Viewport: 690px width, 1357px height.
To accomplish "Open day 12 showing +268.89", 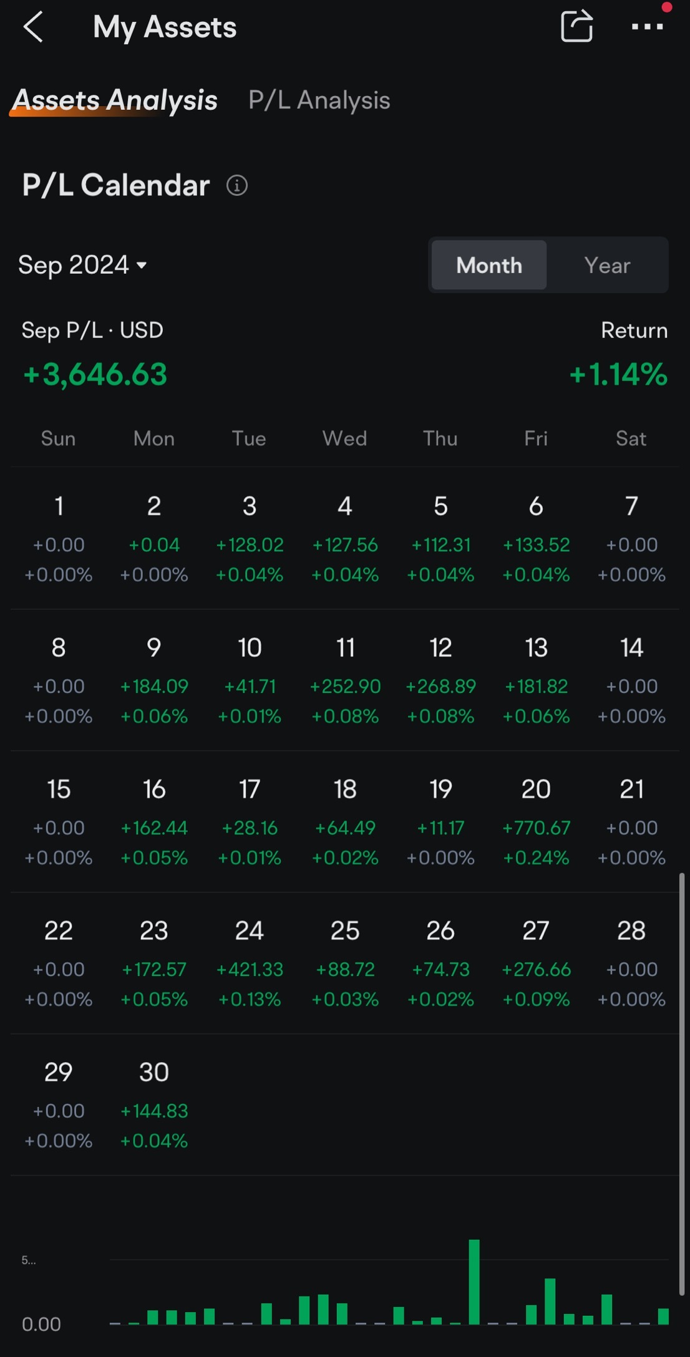I will (440, 680).
